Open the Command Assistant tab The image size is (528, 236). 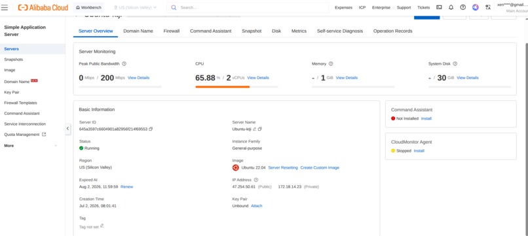point(210,31)
